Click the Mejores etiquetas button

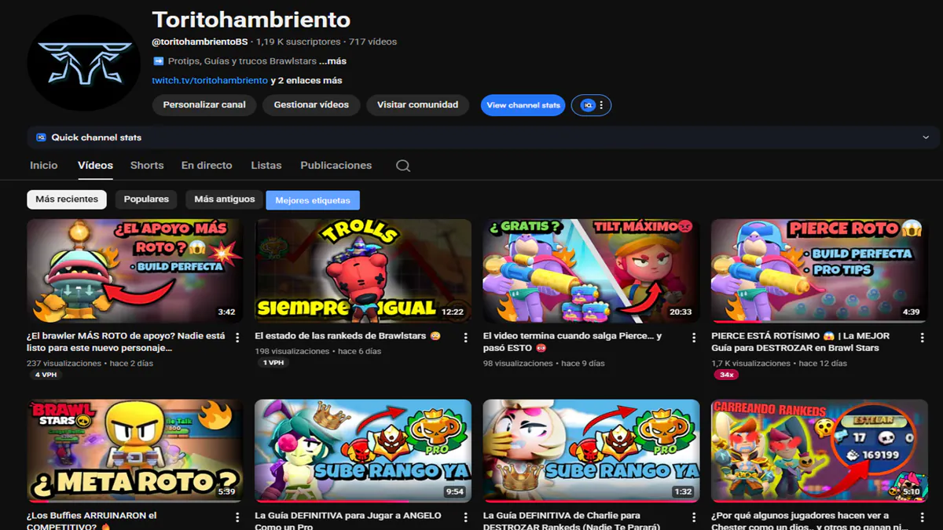[x=313, y=200]
